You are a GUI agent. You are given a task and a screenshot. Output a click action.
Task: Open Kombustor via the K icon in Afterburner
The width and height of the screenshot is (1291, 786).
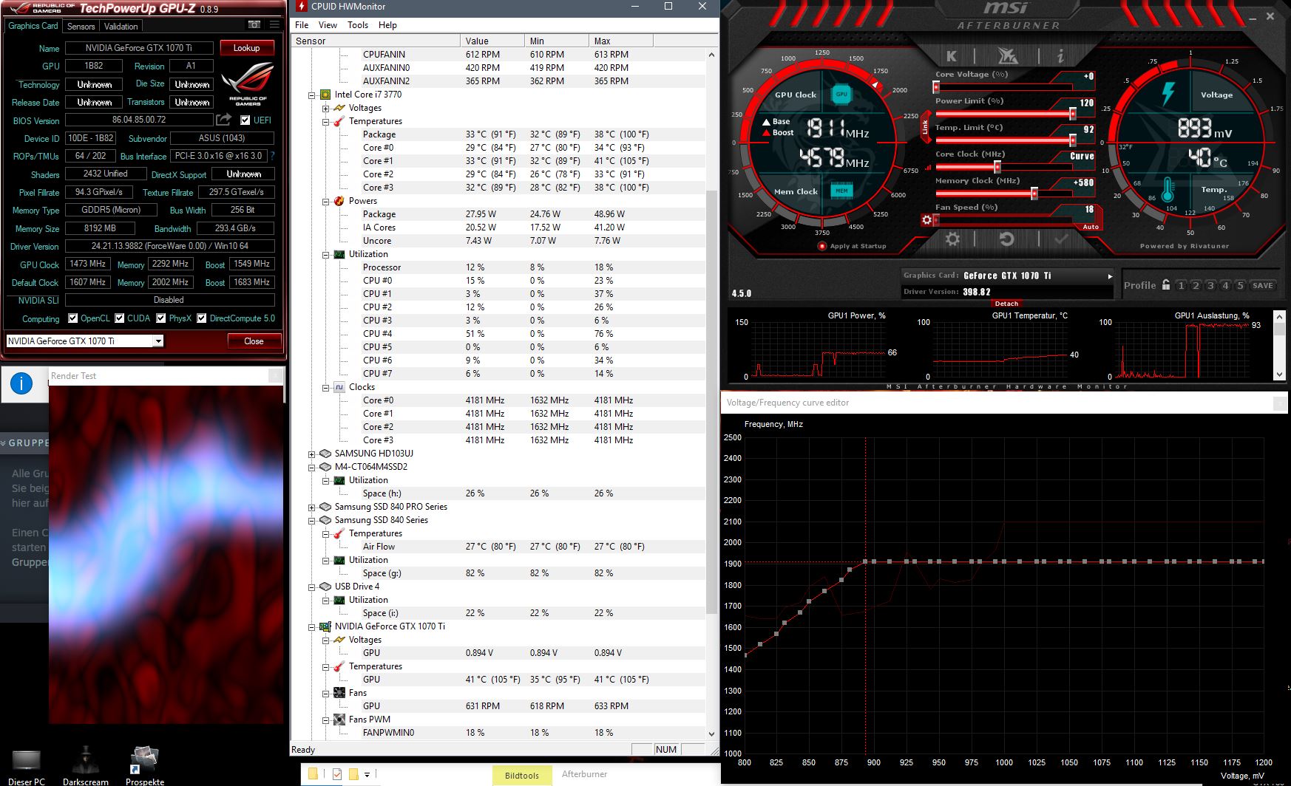(x=952, y=56)
